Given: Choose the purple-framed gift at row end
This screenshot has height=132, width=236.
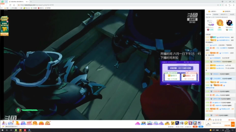Looking at the screenshot, I should point(199,123).
